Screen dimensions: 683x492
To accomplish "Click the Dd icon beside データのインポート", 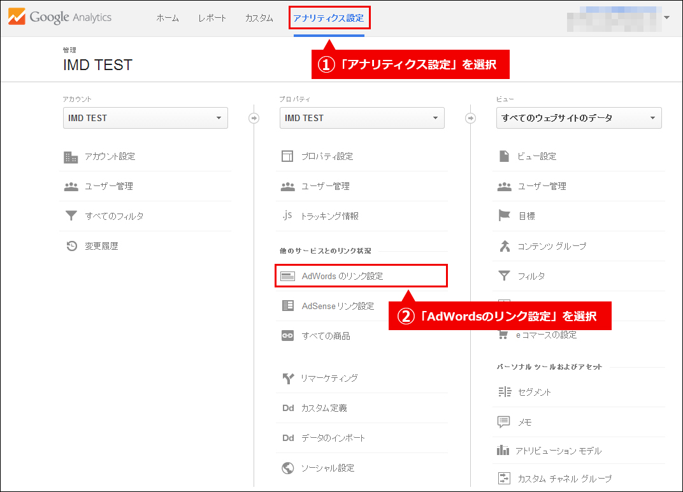I will tap(288, 438).
